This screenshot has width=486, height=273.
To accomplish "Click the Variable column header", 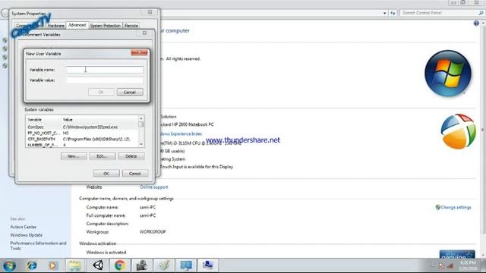I will point(44,120).
